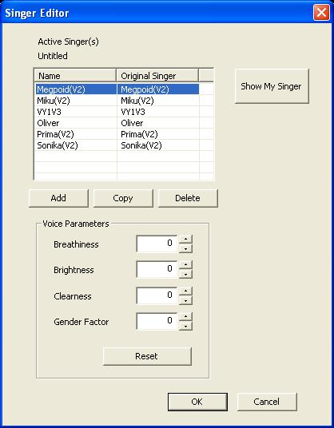Screen dimensions: 334x428
Task: Cancel the Singer Editor dialog
Action: tap(267, 402)
